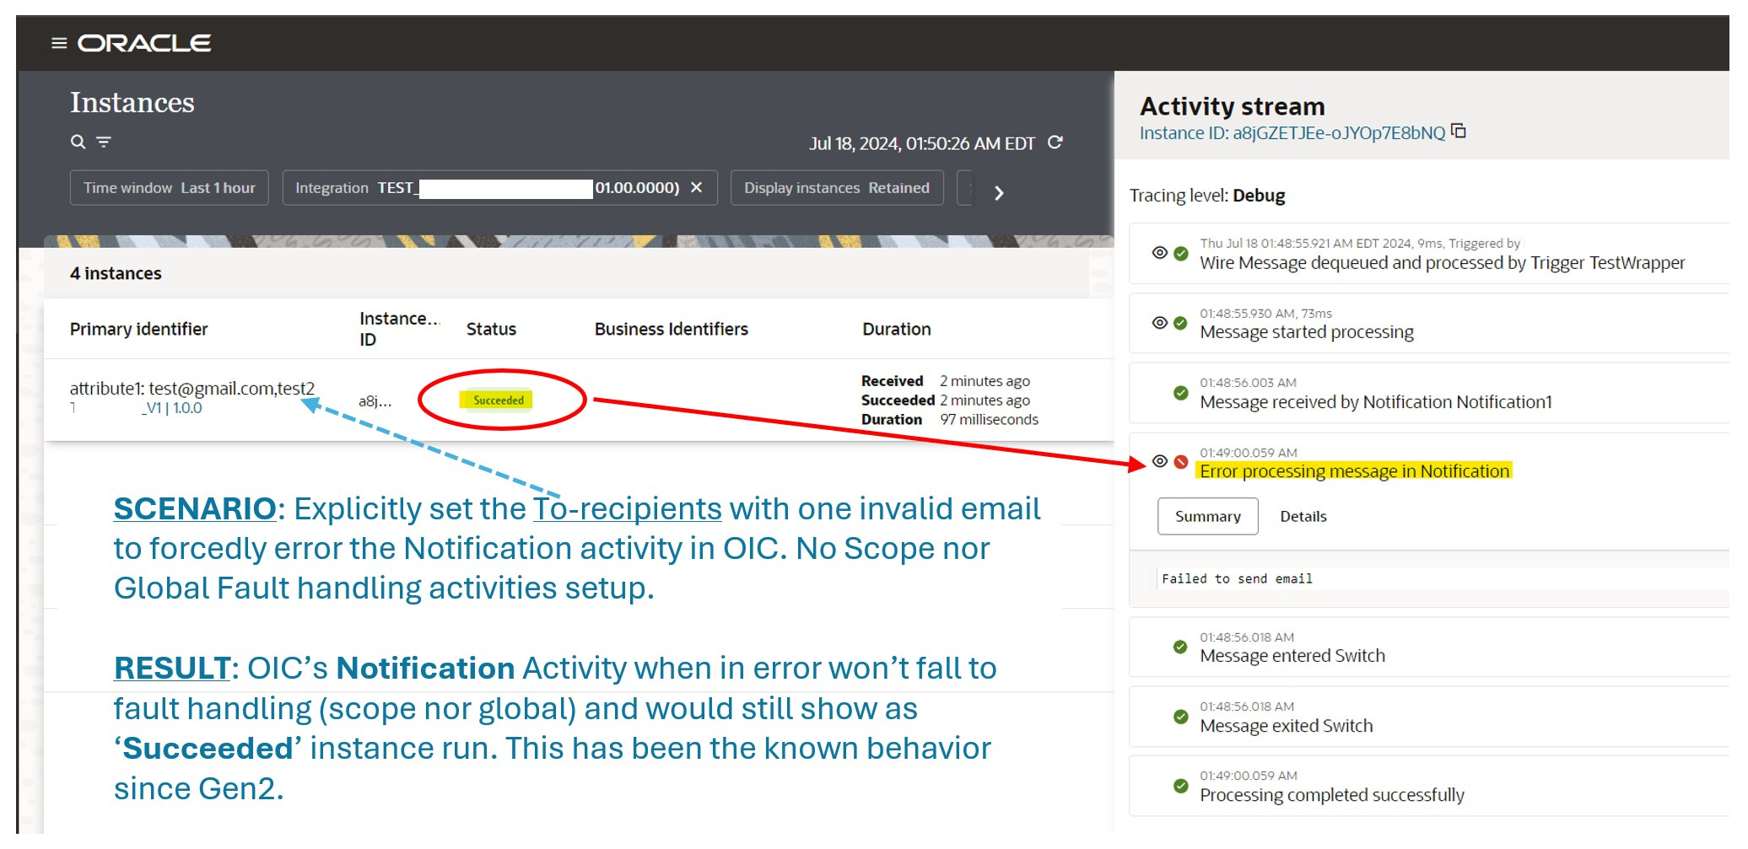Expand hidden filters with right chevron

999,193
